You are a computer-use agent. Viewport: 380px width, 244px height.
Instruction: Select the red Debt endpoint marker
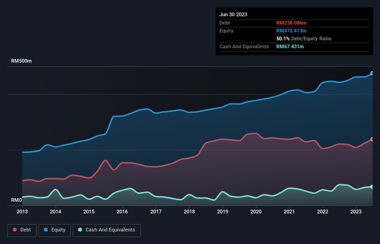tap(372, 139)
